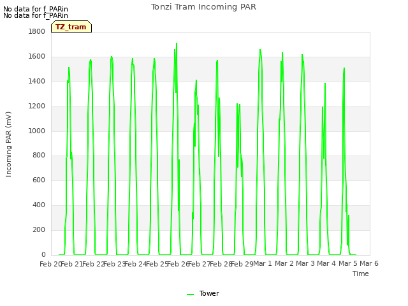The width and height of the screenshot is (408, 306).
Task: Click the 800 y-axis value
Action: pyautogui.click(x=39, y=156)
